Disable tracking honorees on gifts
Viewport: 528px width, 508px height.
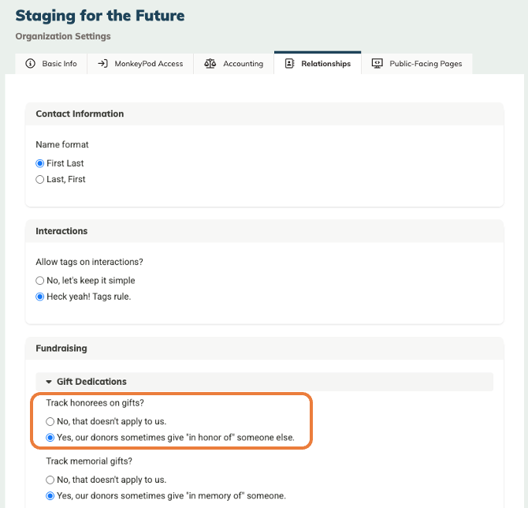point(50,420)
